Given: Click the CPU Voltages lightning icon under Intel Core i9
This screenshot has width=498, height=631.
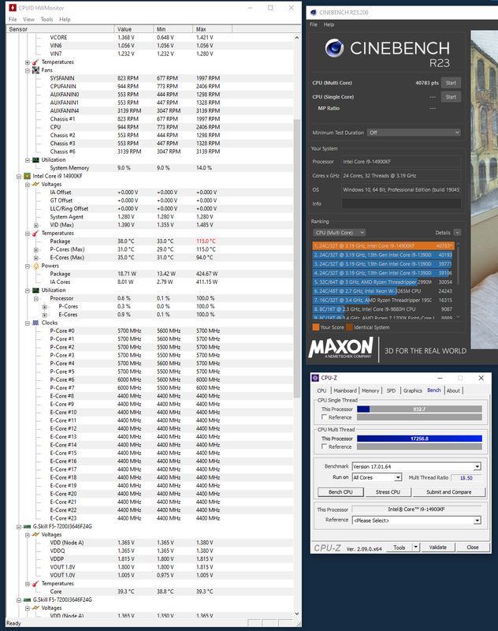Looking at the screenshot, I should pos(35,184).
